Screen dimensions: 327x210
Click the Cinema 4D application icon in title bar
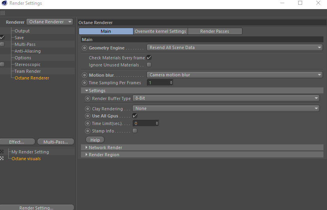[x=4, y=3]
